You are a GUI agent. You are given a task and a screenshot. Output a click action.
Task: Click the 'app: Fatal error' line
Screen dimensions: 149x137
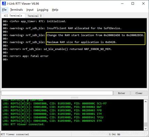(26, 56)
